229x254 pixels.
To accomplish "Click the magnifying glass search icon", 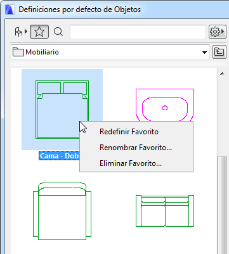I will click(x=58, y=32).
